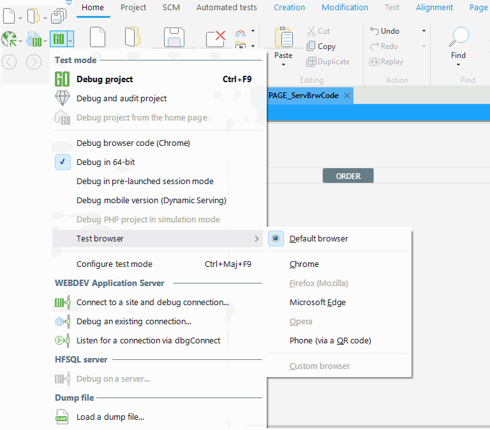
Task: Open dropdown arrow beside globe GO icon
Action: pyautogui.click(x=45, y=41)
